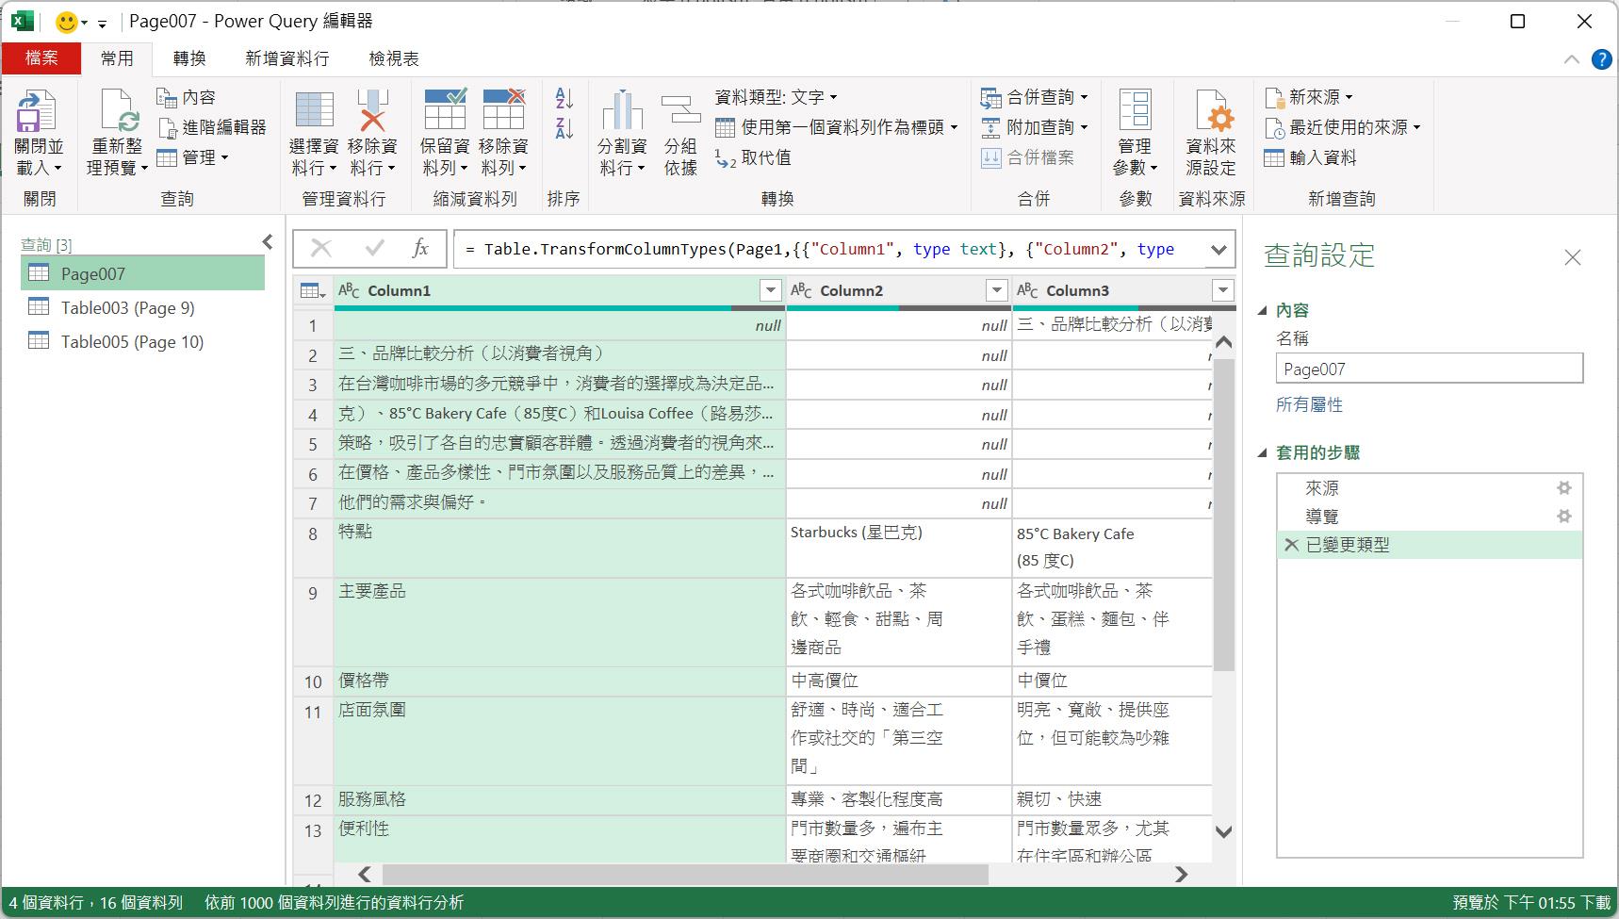Open the Column1 filter dropdown
This screenshot has width=1619, height=919.
[770, 290]
